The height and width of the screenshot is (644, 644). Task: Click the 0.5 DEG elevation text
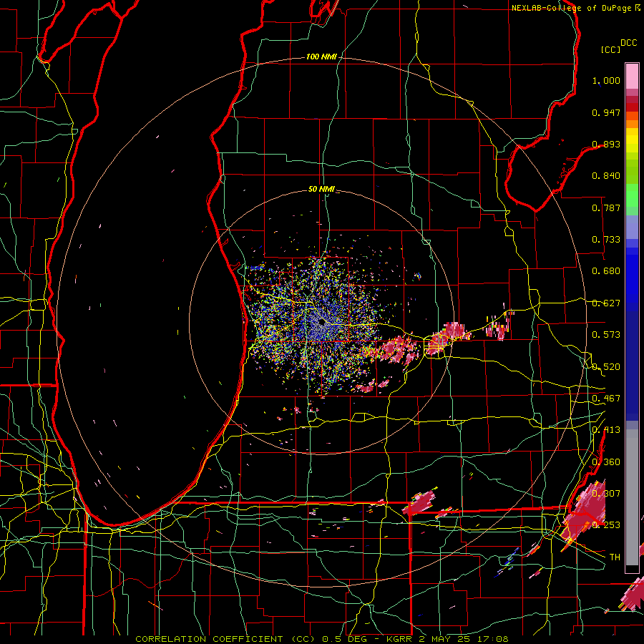346,639
